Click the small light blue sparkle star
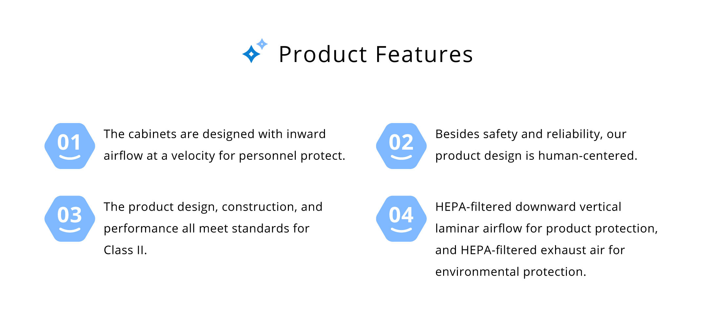 click(262, 44)
